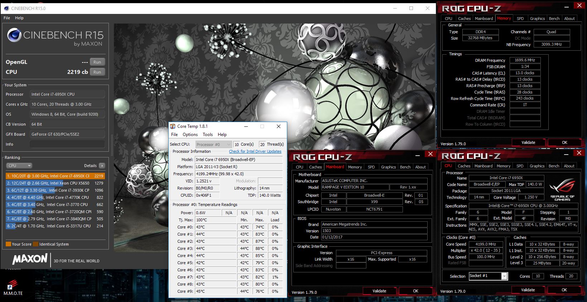
Task: Switch to CPU tab in Memory CPU-Z window
Action: 448,19
